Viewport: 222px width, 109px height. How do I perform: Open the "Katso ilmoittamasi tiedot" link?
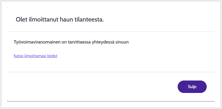(36, 56)
